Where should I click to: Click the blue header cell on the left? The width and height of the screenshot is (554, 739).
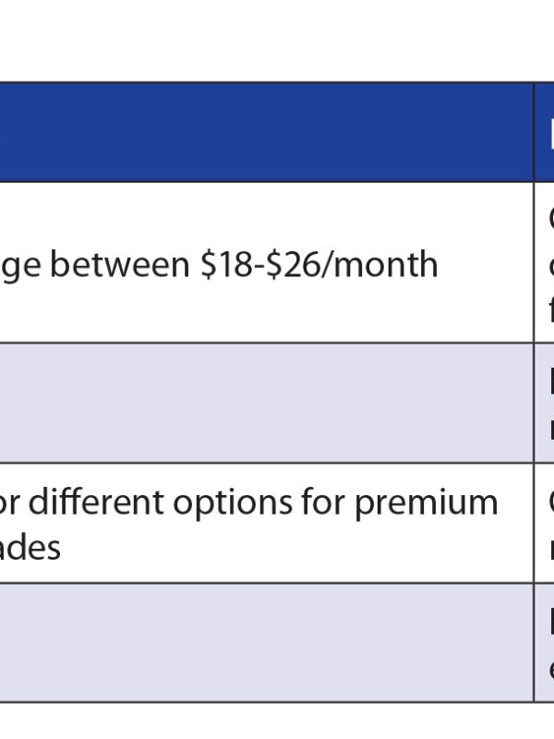coord(266,132)
